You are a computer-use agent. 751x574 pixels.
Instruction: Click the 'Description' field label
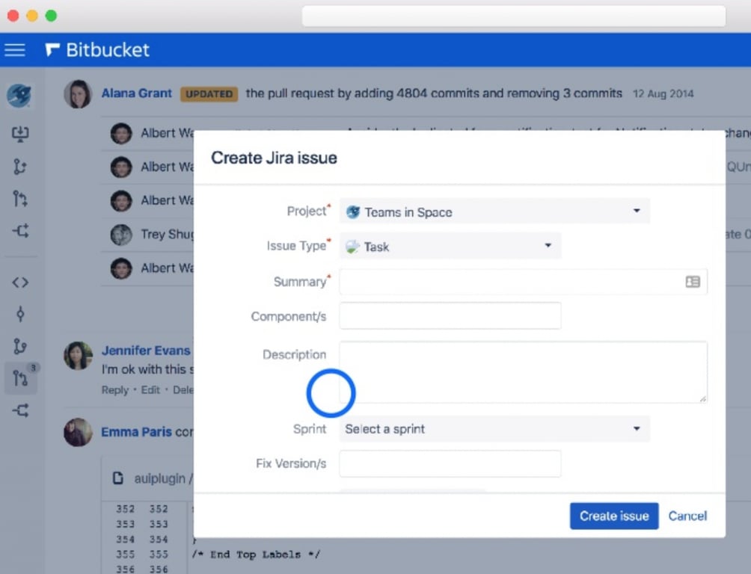tap(295, 354)
